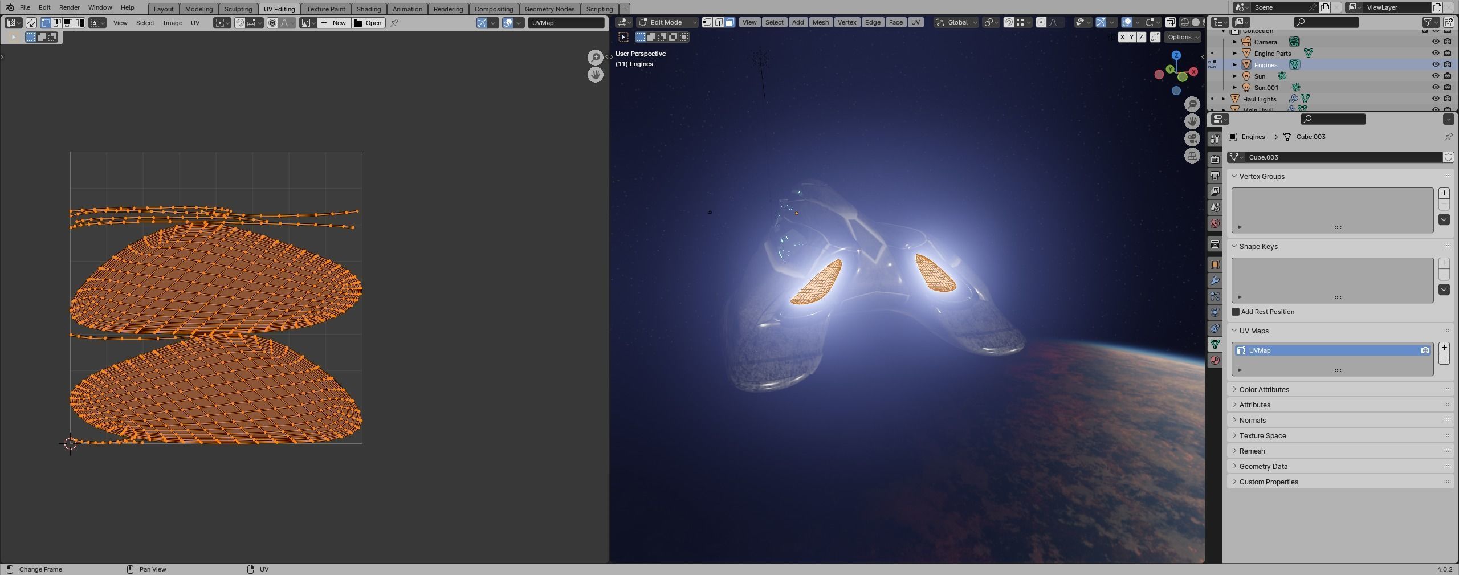
Task: Expand the Engines tree item
Action: (1235, 64)
